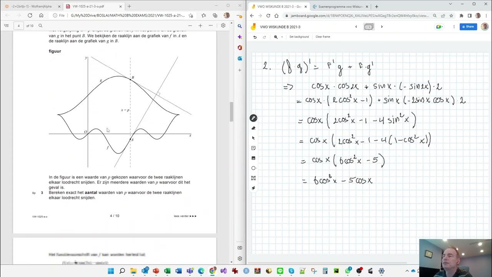492x277 pixels.
Task: Go to previous Jamboard frame
Action: tap(356, 27)
